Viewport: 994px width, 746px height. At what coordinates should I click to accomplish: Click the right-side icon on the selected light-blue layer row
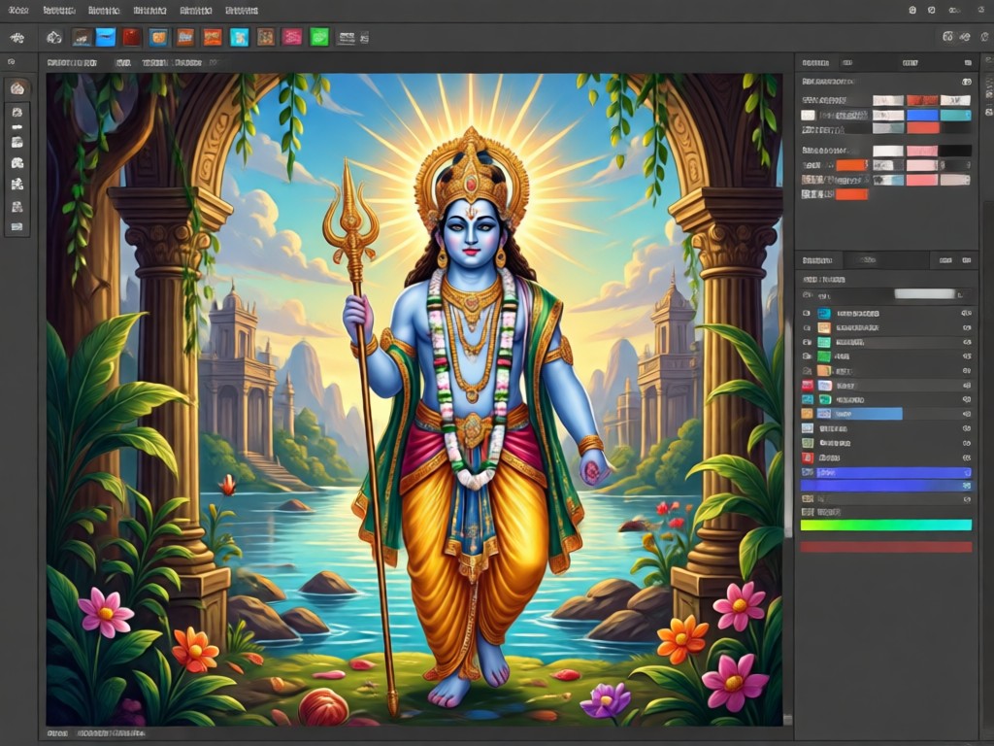[967, 414]
